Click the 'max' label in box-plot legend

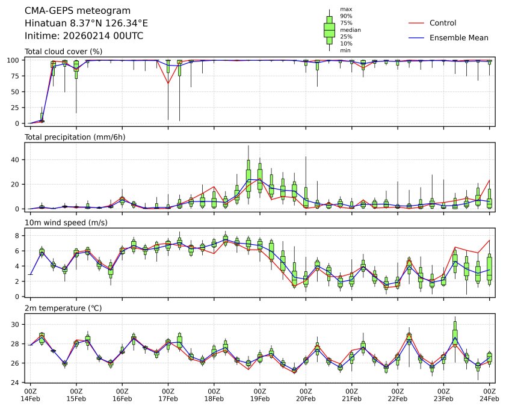click(345, 9)
